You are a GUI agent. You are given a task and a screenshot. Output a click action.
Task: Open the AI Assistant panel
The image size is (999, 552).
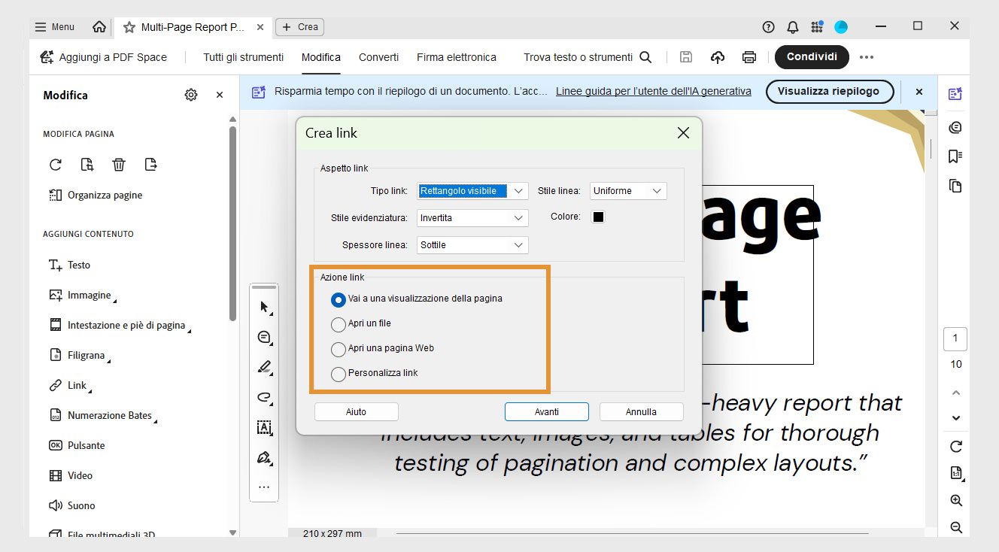[955, 93]
